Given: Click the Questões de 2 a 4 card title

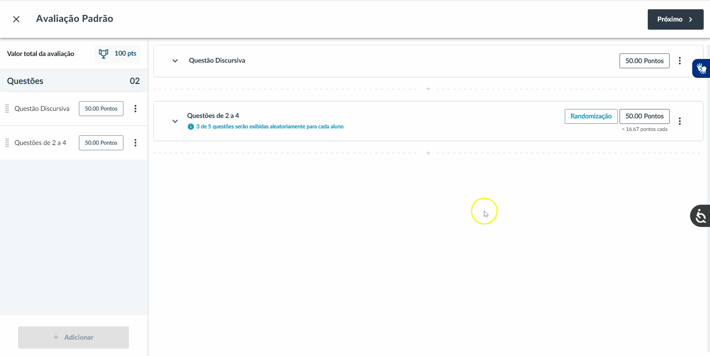Looking at the screenshot, I should (213, 116).
